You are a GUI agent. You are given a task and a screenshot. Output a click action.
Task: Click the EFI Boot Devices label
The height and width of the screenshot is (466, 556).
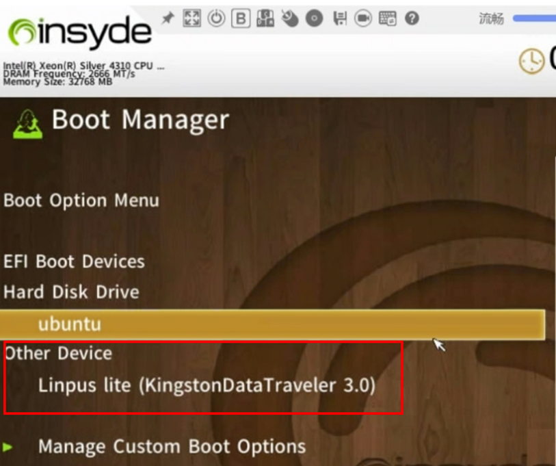[x=74, y=262]
